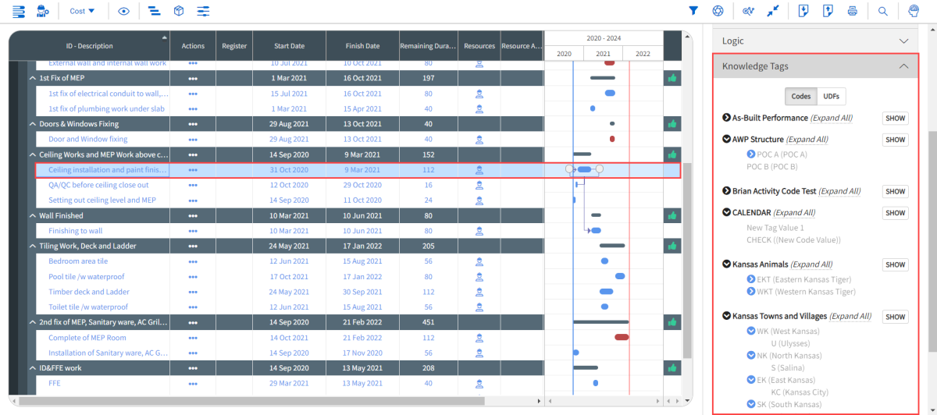Click the AI brain head icon
This screenshot has width=937, height=415.
pos(913,11)
